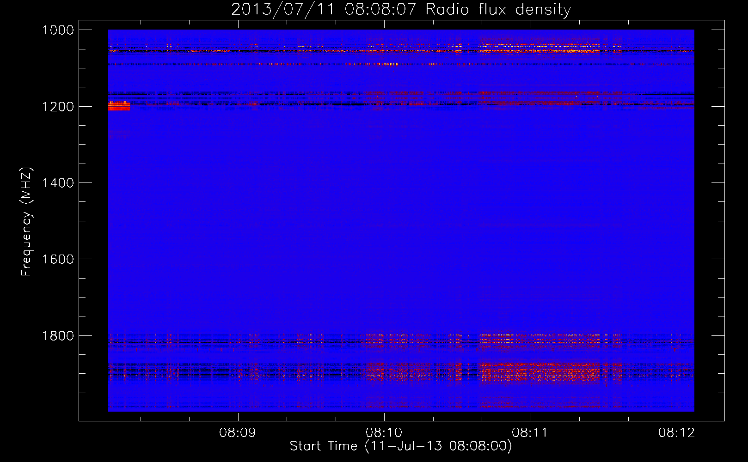Click the 1000 frequency tick label
748x462 pixels.
tap(58, 30)
